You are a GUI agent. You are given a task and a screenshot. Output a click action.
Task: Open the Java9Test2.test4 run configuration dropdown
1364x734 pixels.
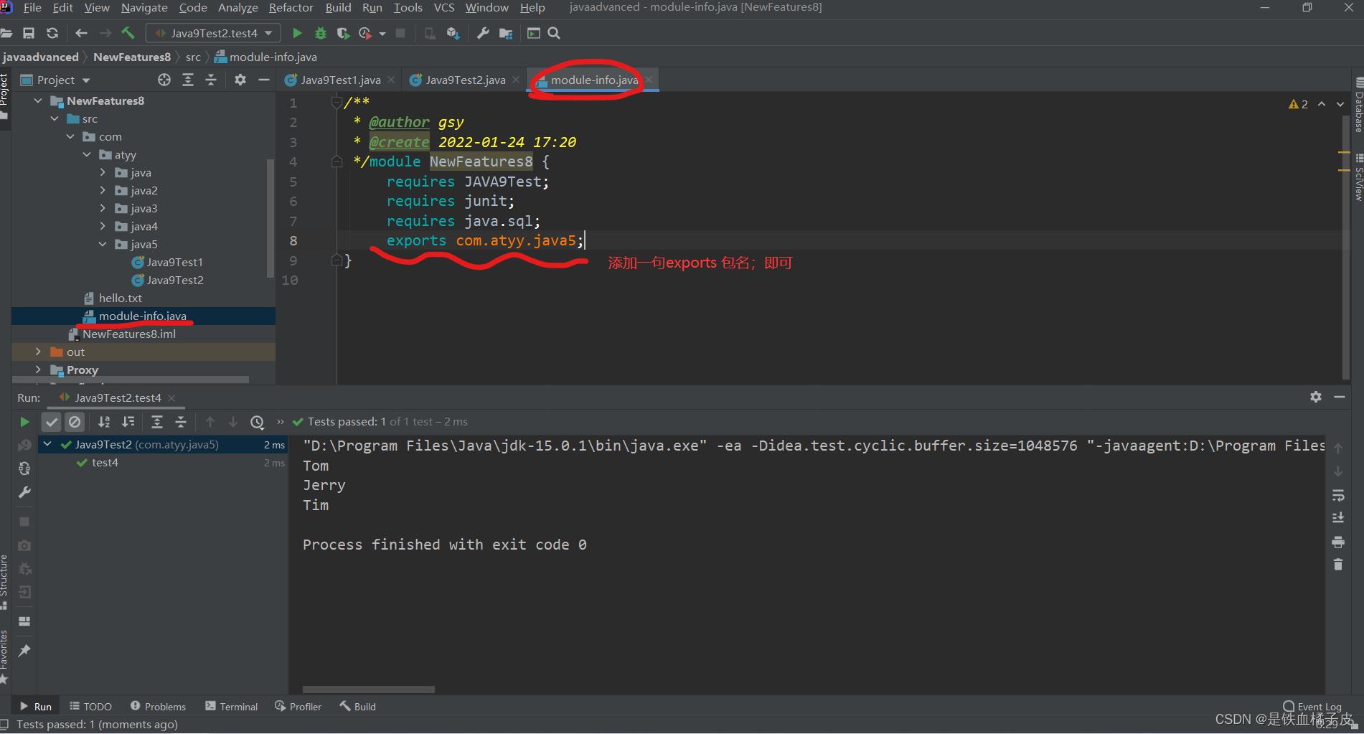213,33
